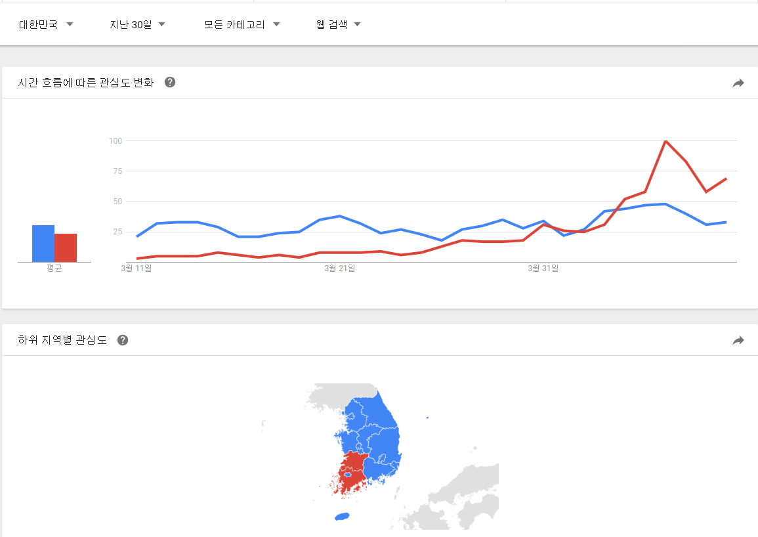The width and height of the screenshot is (758, 537).
Task: Click the 3월 11일 date label on axis
Action: [137, 268]
